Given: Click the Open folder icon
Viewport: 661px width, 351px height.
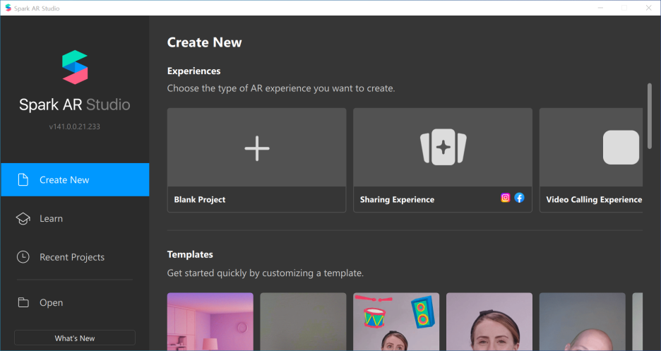Looking at the screenshot, I should click(23, 302).
